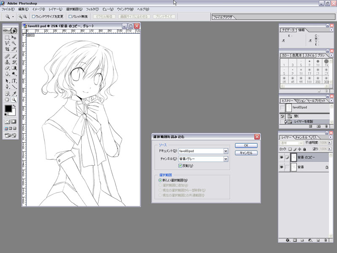Open the ファイルブラウザ palette tab

223,17
